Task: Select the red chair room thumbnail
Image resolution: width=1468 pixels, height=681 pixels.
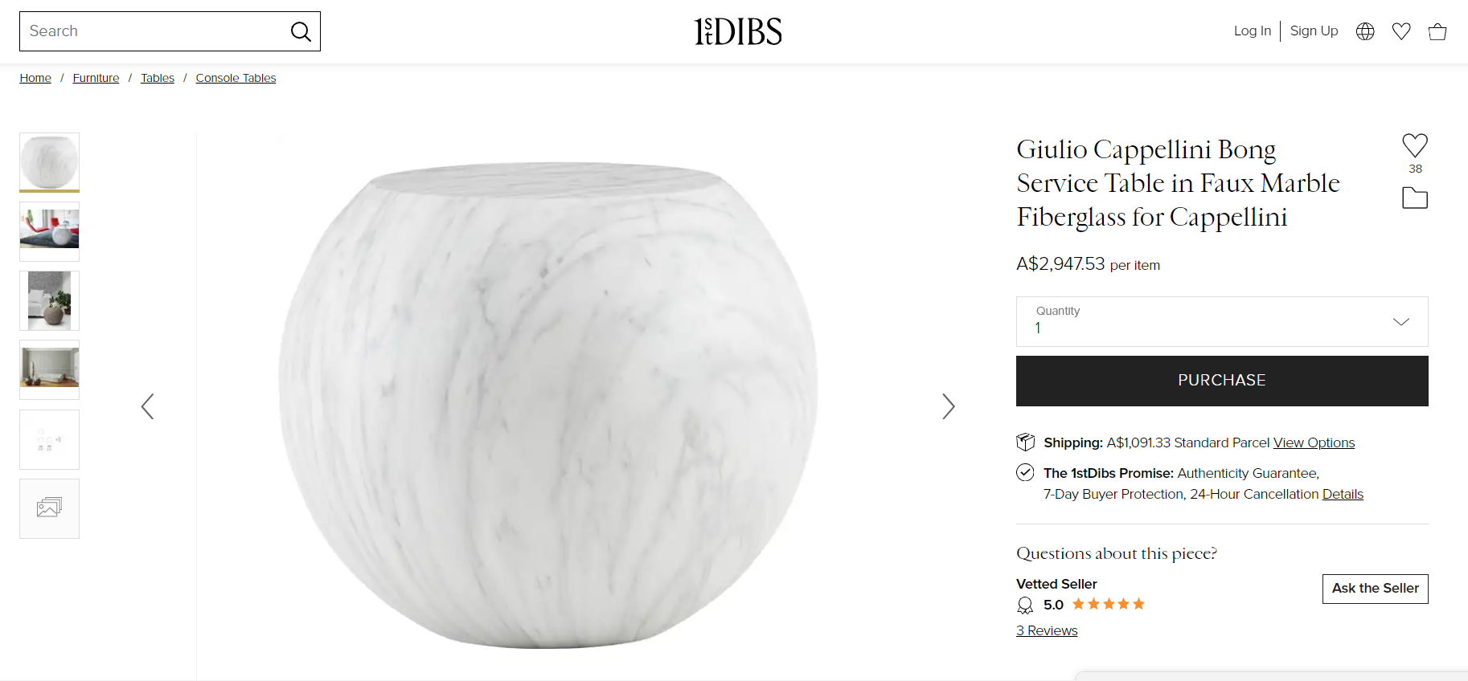Action: click(x=49, y=231)
